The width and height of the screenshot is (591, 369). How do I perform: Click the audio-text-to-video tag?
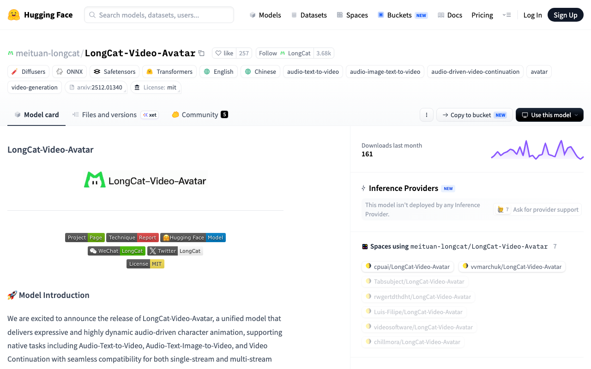313,71
